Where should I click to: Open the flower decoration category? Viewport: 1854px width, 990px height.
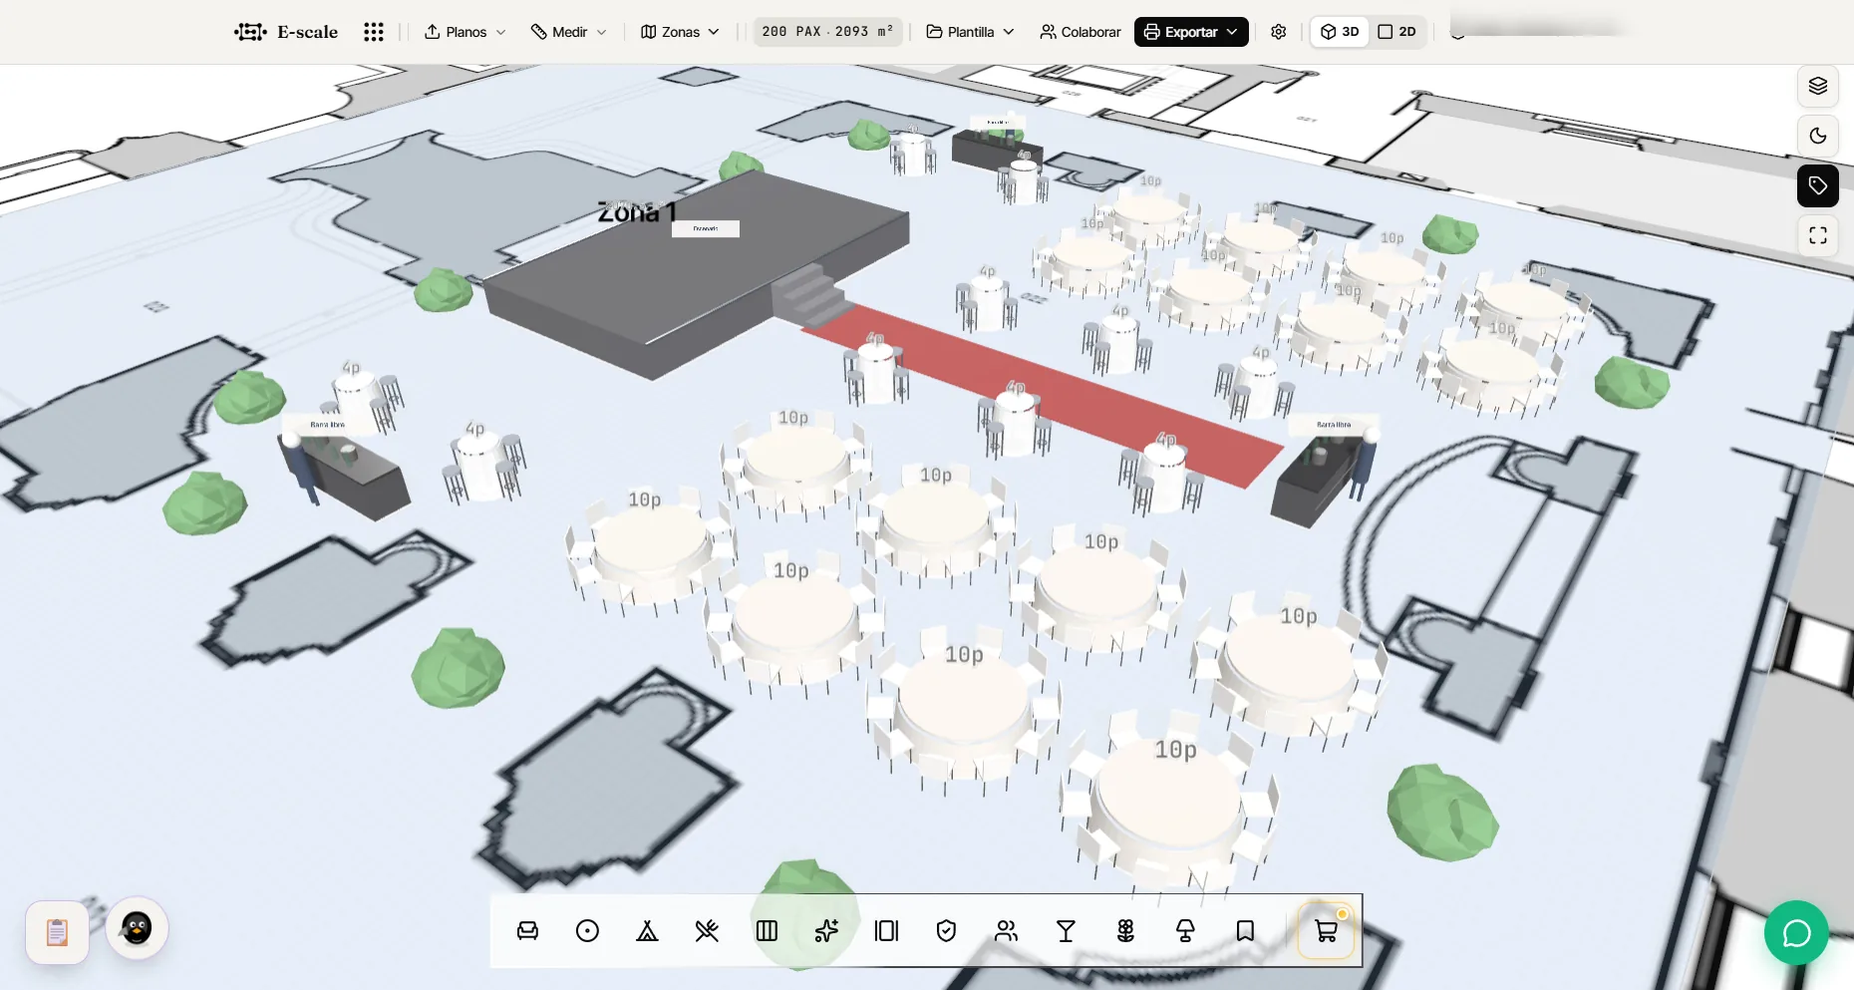click(x=1125, y=931)
